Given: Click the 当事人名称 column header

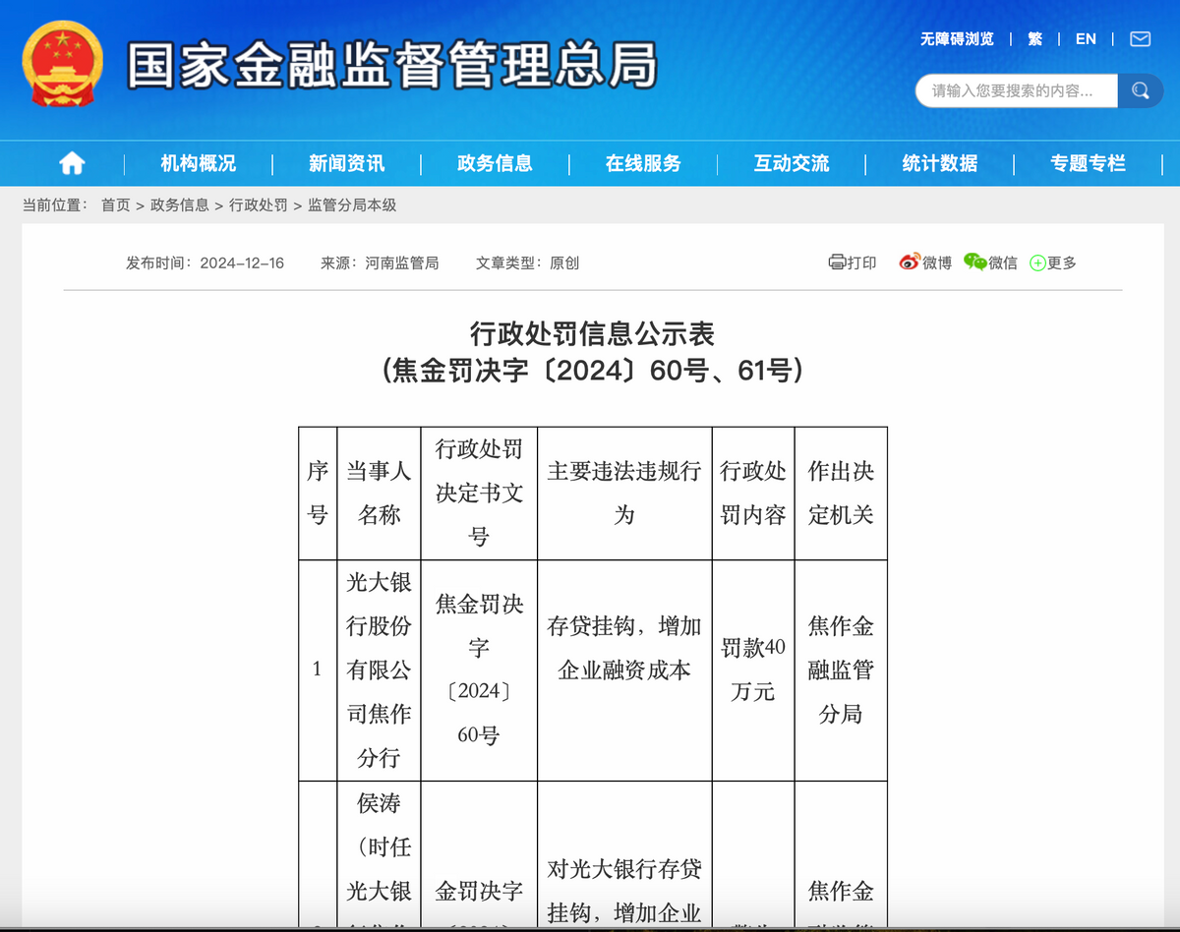Looking at the screenshot, I should pos(379,494).
